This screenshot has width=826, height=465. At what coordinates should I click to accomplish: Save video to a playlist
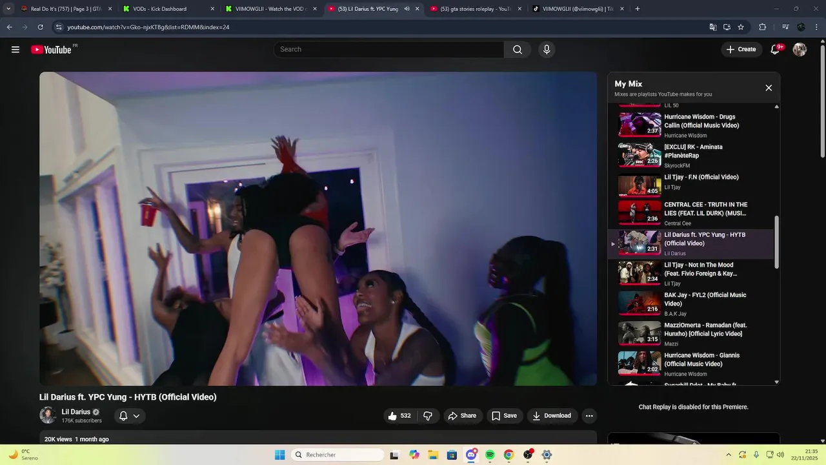click(504, 416)
